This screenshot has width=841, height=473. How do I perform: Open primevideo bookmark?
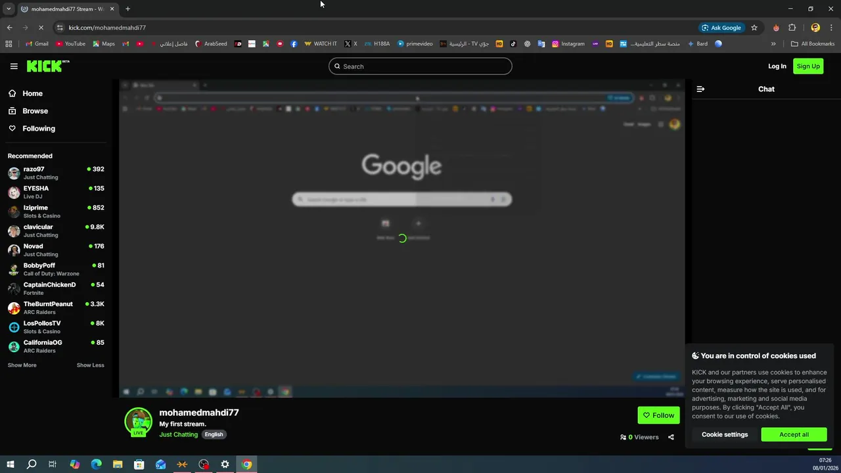(415, 44)
